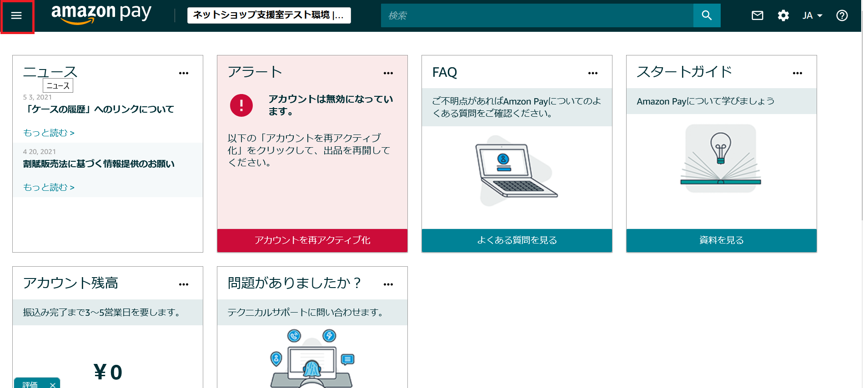Click the search magnifier button

pos(707,15)
